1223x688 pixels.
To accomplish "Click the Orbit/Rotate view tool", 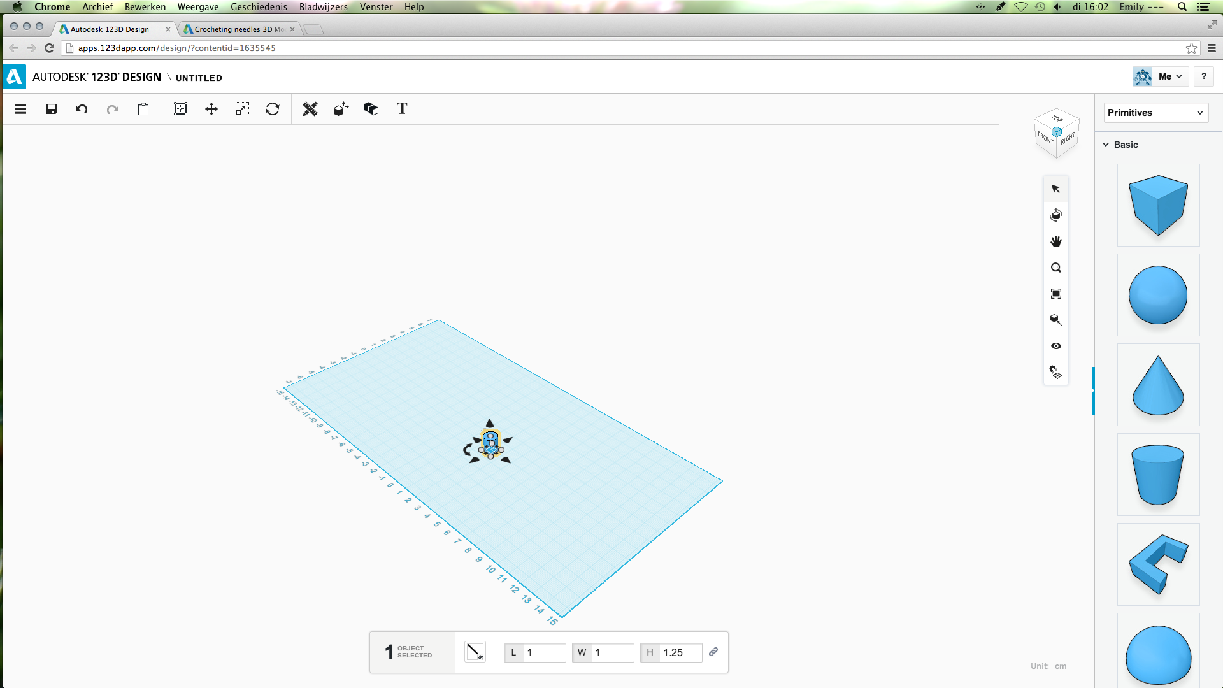I will 1056,215.
